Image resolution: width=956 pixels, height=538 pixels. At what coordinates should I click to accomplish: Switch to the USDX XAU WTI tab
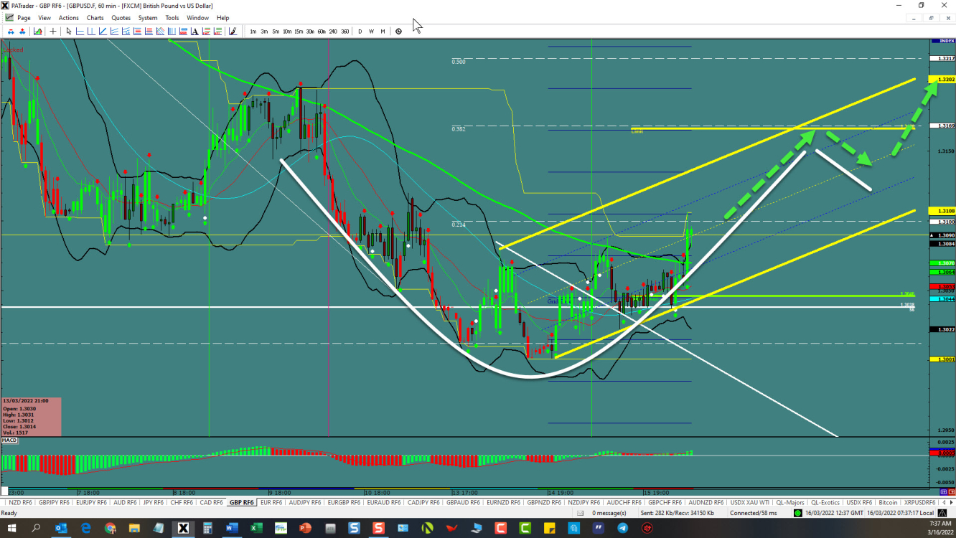click(x=750, y=502)
